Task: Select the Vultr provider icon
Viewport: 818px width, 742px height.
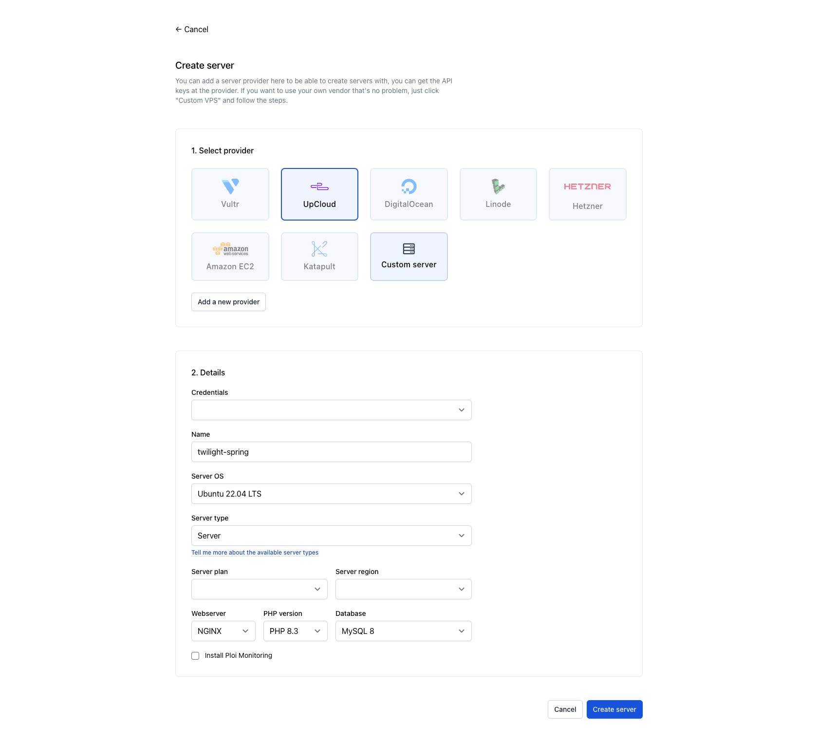Action: [230, 194]
